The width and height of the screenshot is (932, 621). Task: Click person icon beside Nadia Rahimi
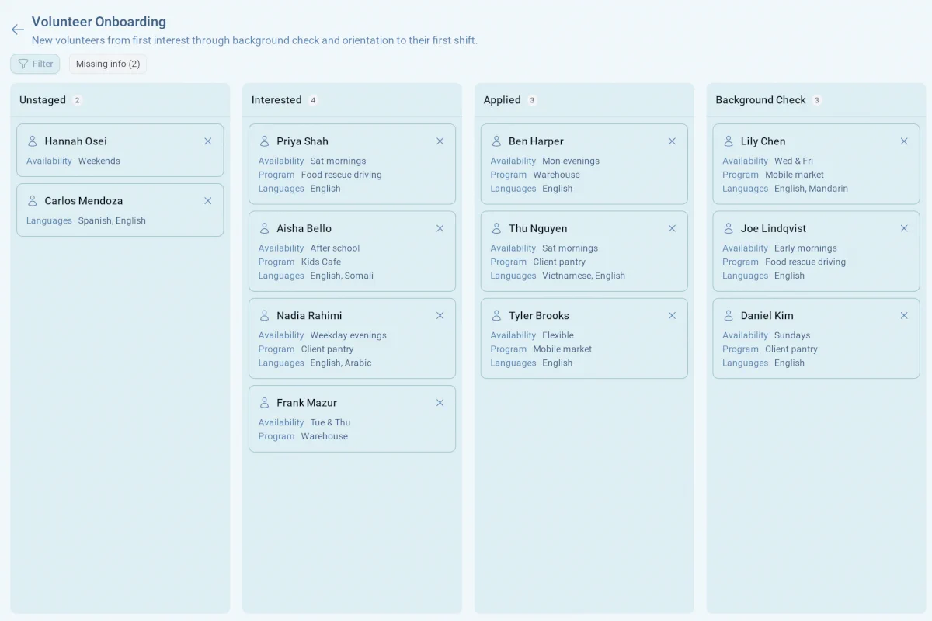[265, 316]
